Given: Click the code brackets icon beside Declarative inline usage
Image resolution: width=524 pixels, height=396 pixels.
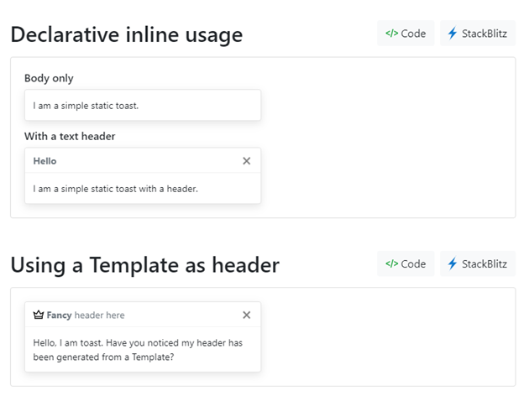Looking at the screenshot, I should click(391, 34).
